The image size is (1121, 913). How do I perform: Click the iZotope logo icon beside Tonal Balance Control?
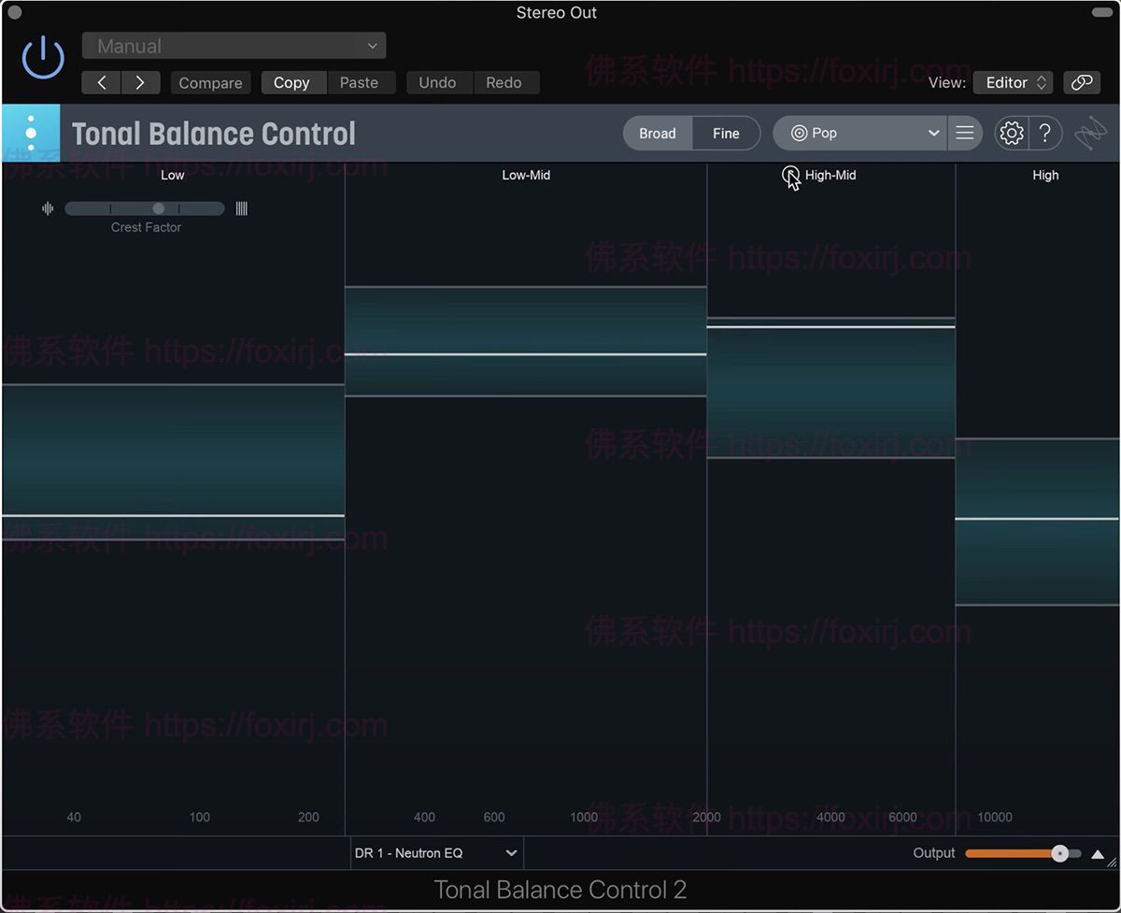coord(31,133)
